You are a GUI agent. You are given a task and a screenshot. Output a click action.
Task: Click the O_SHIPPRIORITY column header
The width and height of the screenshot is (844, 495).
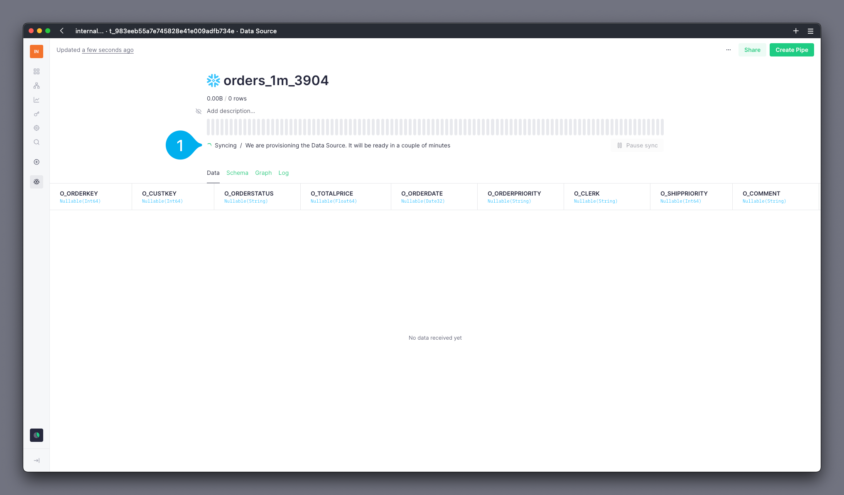tap(691, 197)
